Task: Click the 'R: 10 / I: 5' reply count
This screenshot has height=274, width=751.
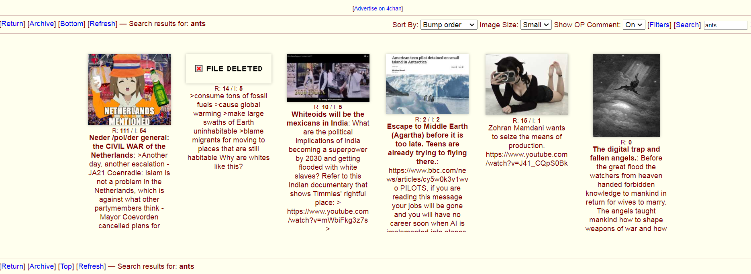Action: [x=328, y=107]
